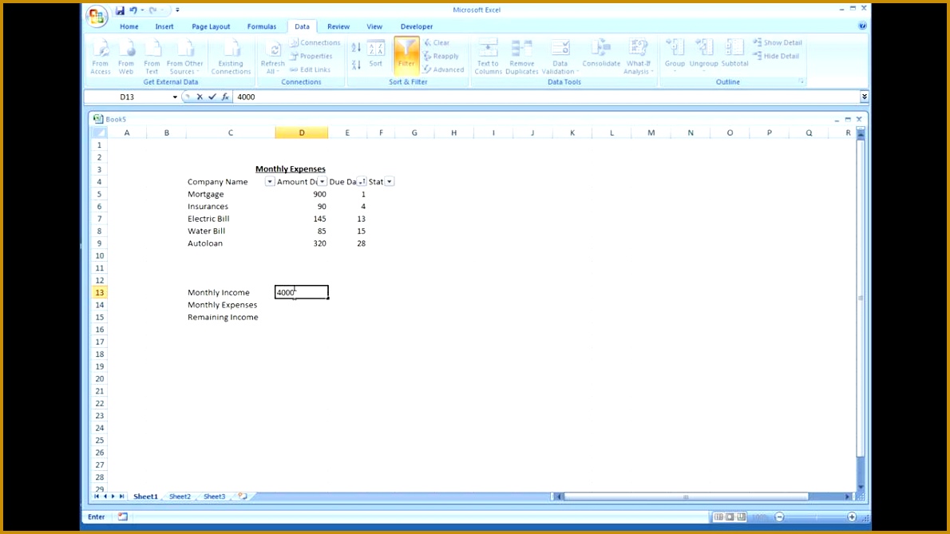Switch to the Formulas tab

coord(262,26)
